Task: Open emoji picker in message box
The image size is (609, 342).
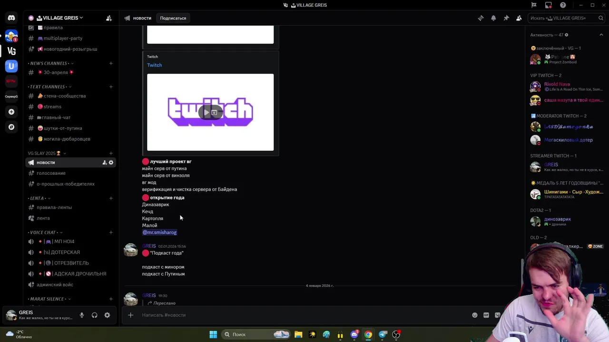Action: pyautogui.click(x=474, y=315)
